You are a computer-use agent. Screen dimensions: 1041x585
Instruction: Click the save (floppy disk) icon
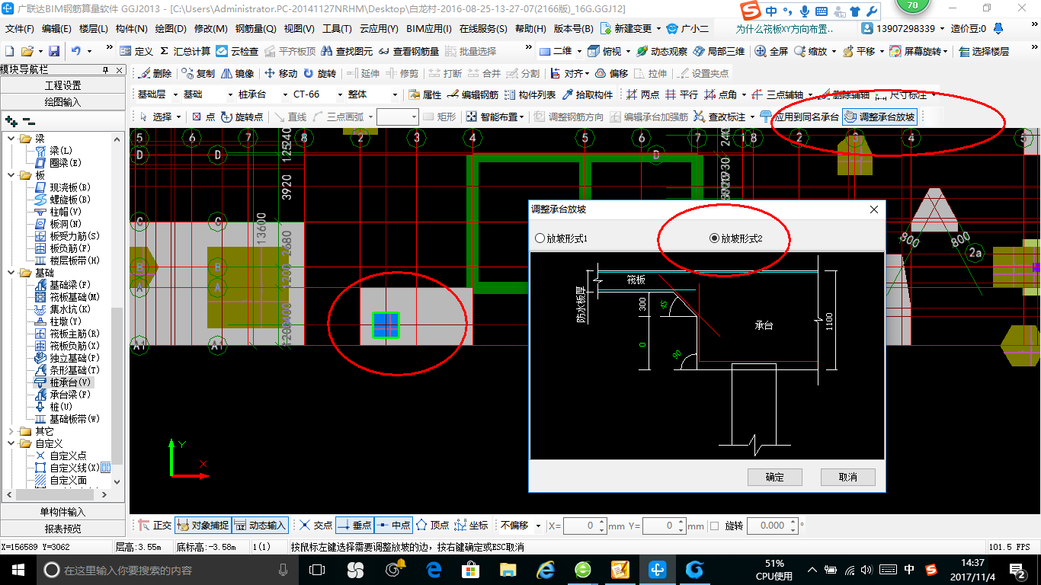[x=54, y=51]
